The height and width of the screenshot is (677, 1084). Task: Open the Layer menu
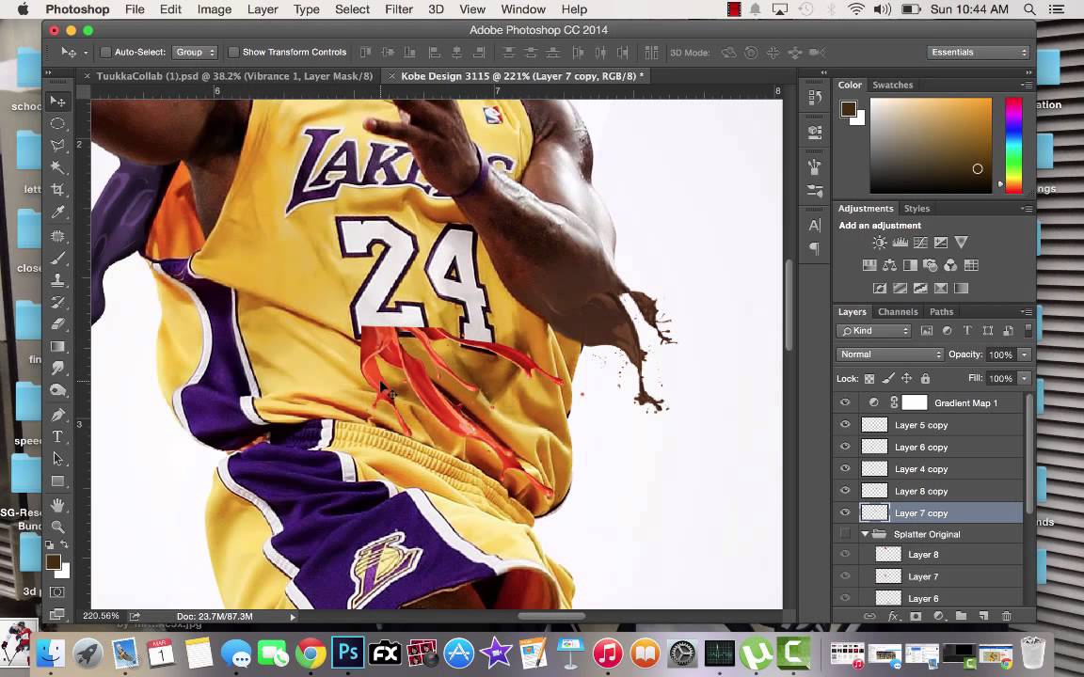pos(263,9)
